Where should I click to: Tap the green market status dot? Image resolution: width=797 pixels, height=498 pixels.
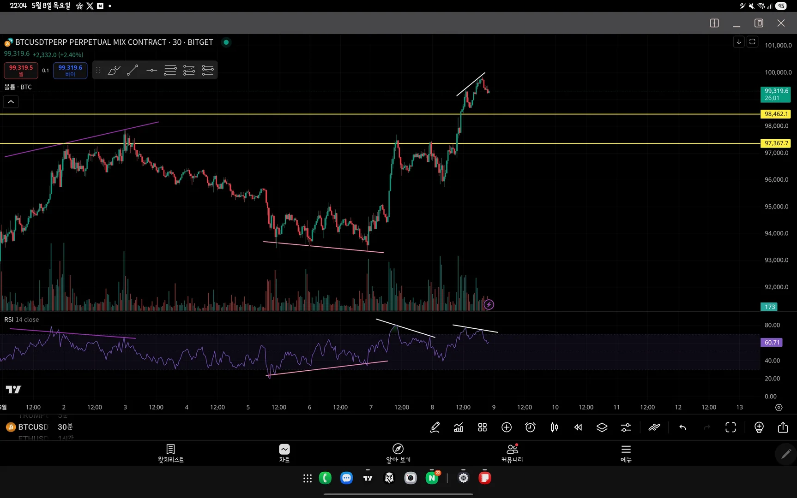click(x=226, y=42)
